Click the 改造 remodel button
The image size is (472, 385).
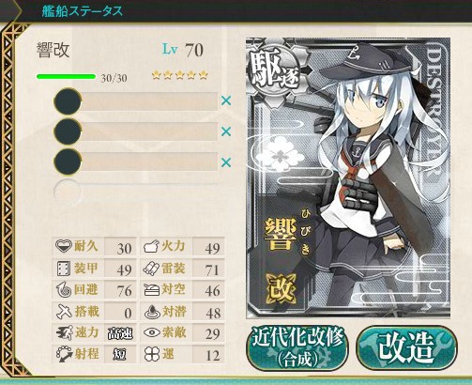pyautogui.click(x=406, y=347)
